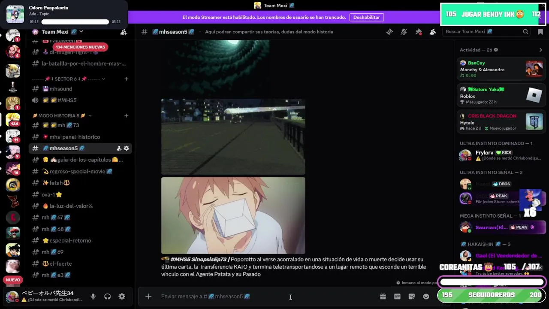Screen dimensions: 549x309
Task: Open regreso-special-movie channel
Action: coord(80,171)
